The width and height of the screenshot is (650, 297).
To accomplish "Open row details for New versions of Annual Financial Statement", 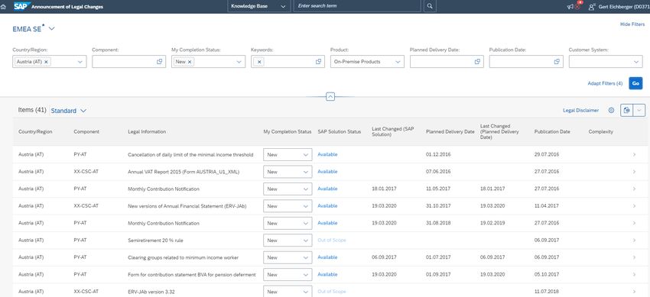I will pos(634,205).
